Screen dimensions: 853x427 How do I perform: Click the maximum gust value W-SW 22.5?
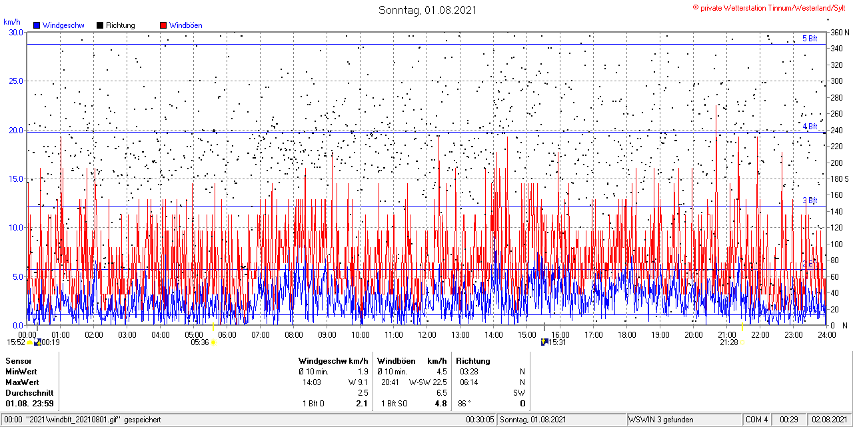click(x=428, y=382)
